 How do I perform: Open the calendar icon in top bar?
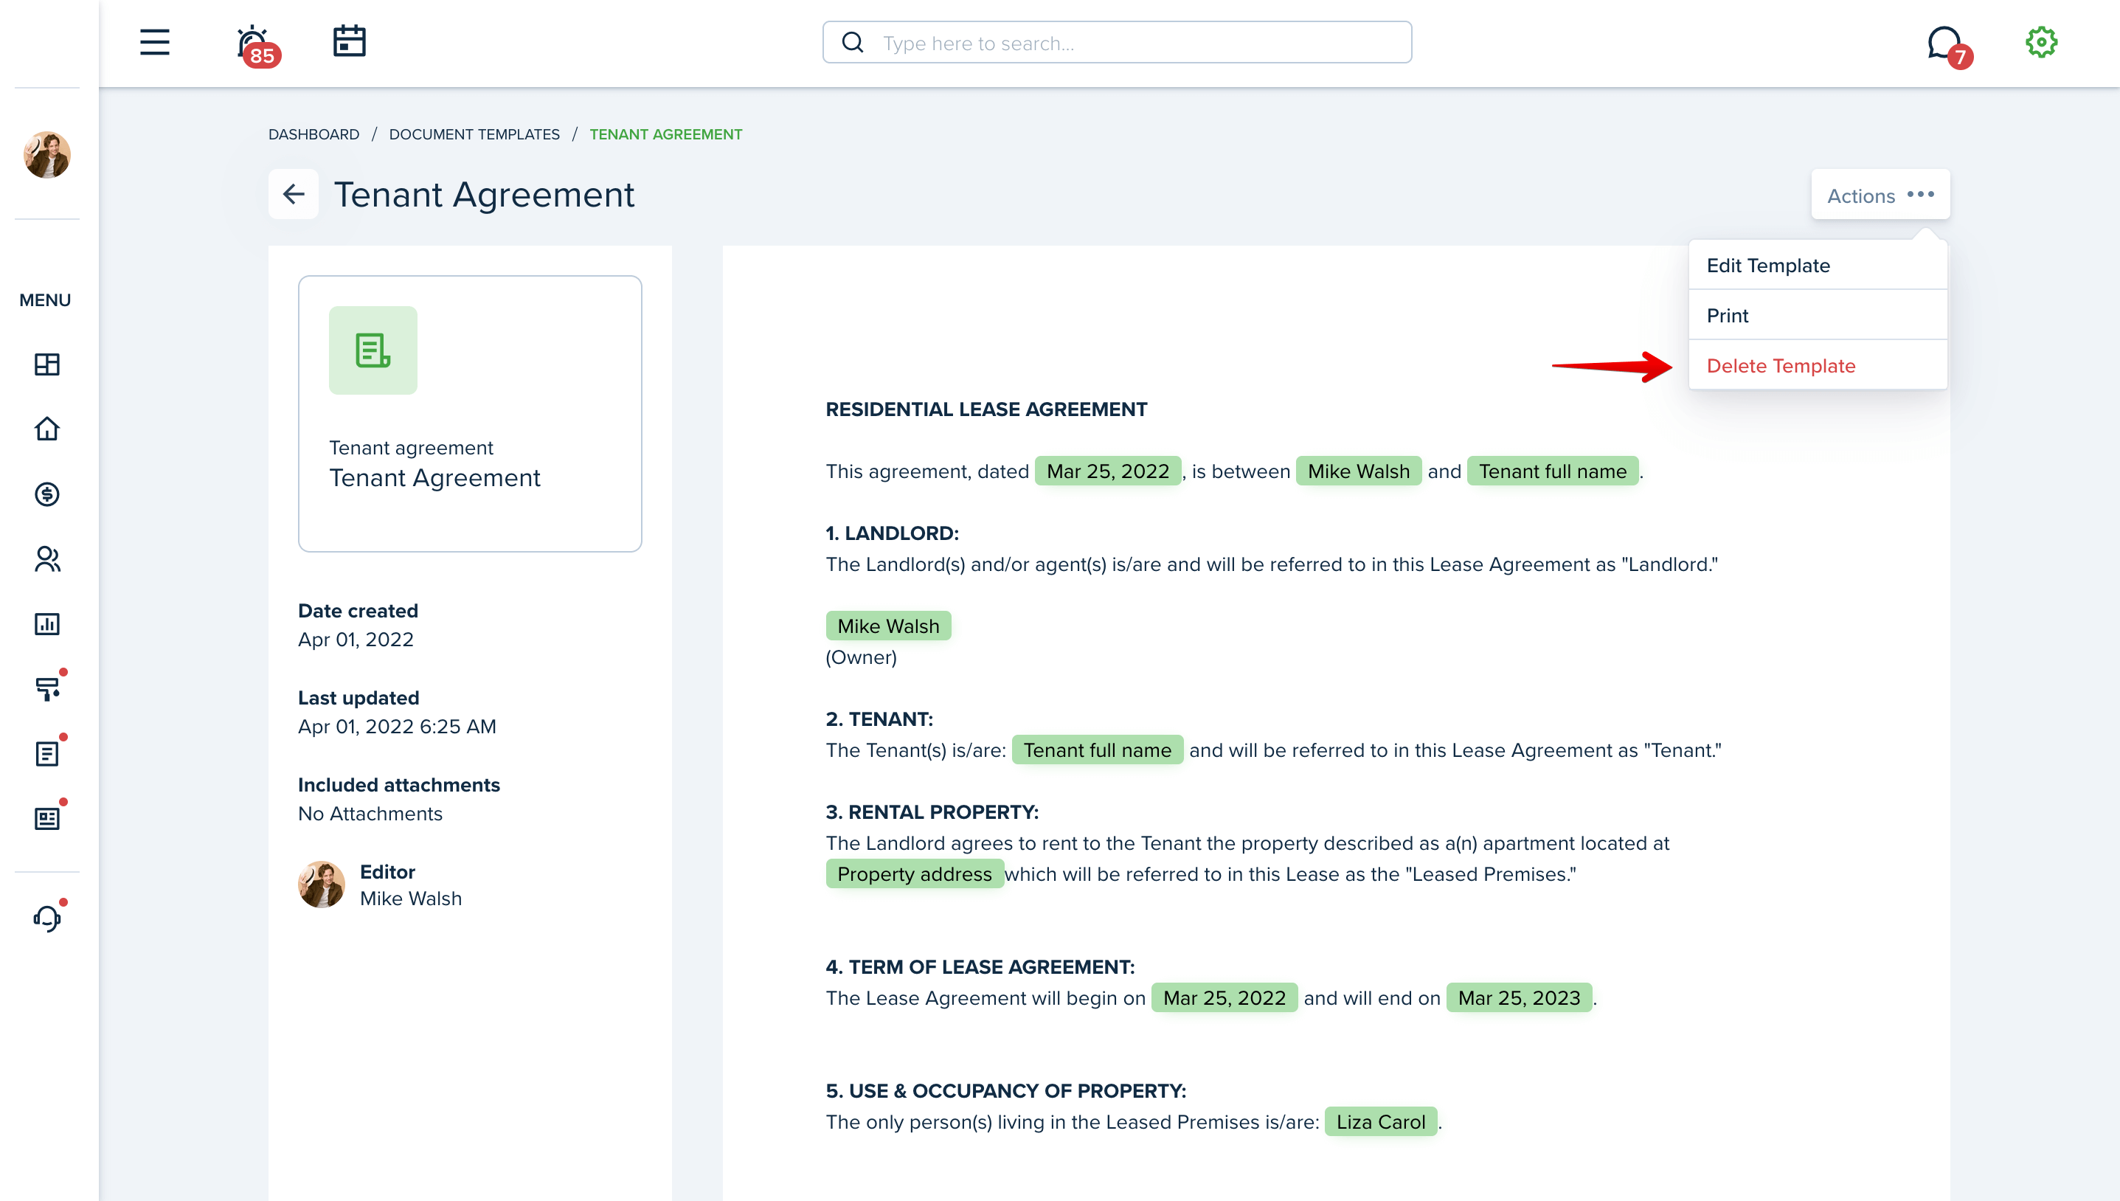point(349,41)
